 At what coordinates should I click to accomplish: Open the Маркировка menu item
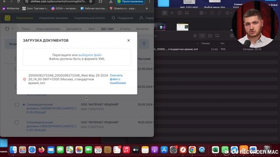pos(24,18)
